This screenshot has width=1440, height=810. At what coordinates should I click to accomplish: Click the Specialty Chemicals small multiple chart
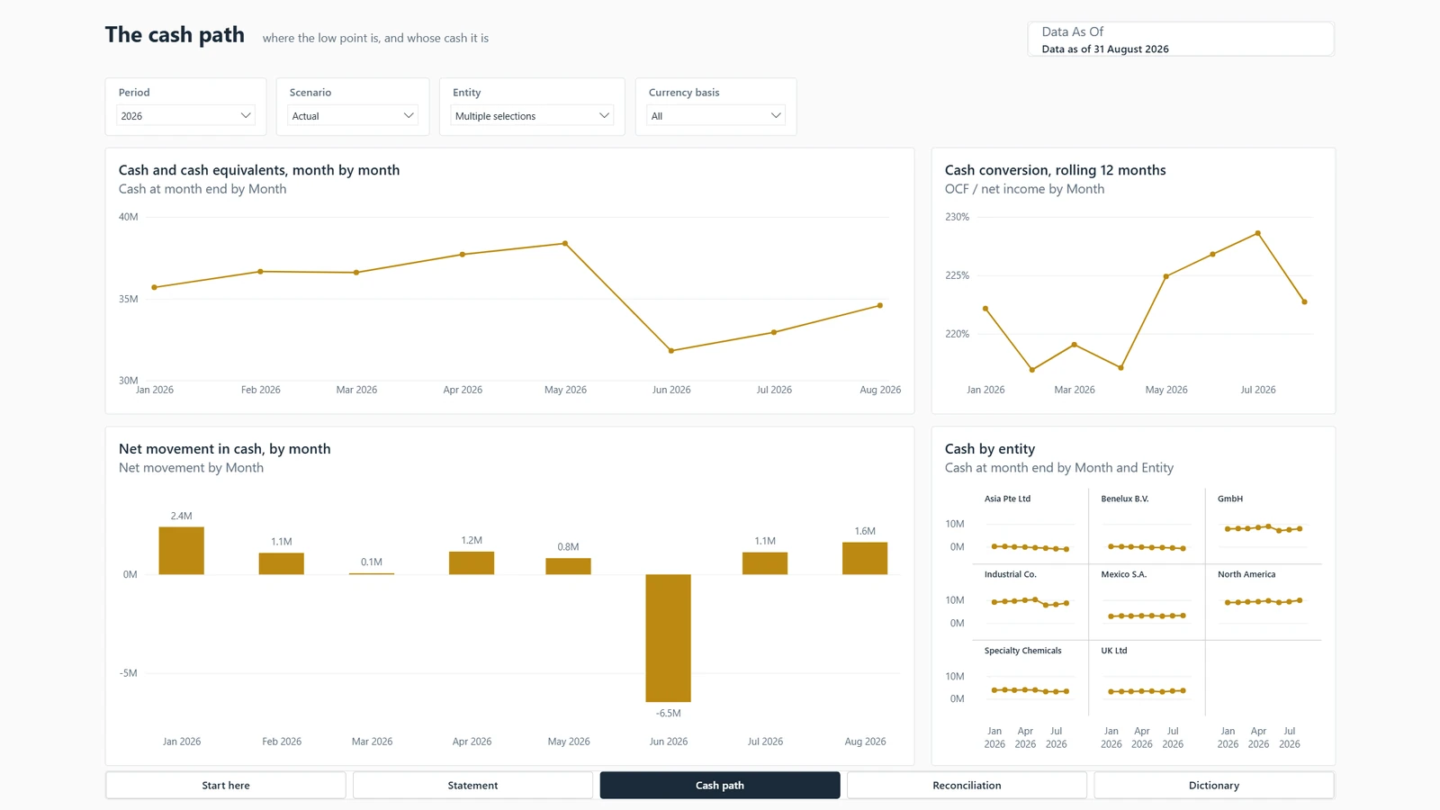1030,679
